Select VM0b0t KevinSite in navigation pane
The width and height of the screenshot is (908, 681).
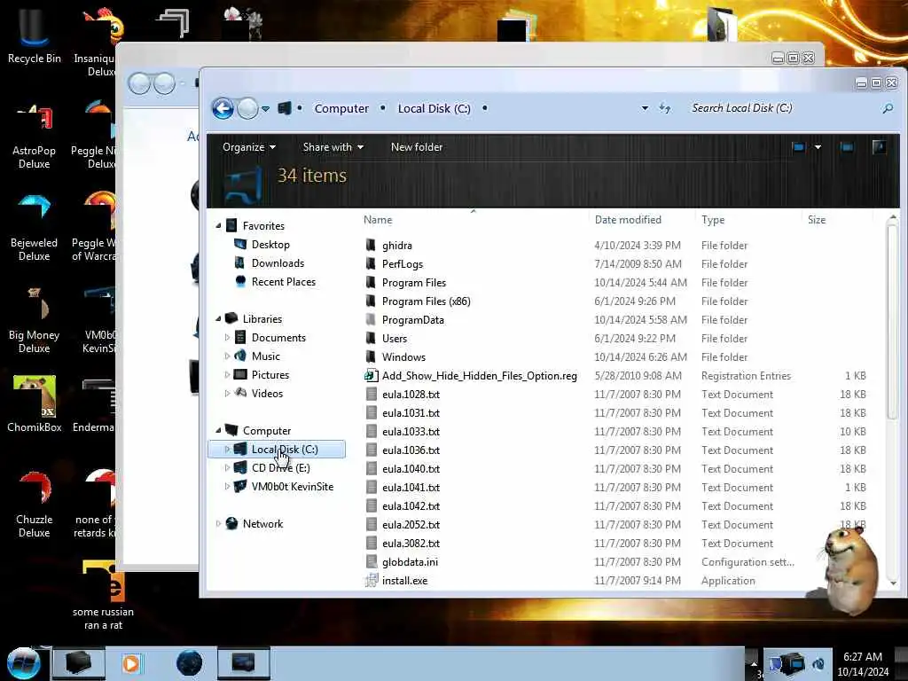coord(292,487)
